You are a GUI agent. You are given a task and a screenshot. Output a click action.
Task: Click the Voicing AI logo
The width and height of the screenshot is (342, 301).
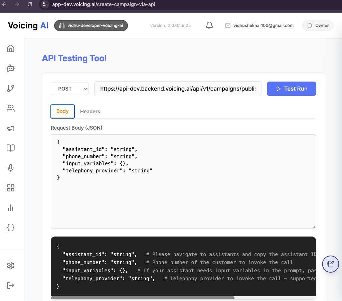click(x=28, y=25)
